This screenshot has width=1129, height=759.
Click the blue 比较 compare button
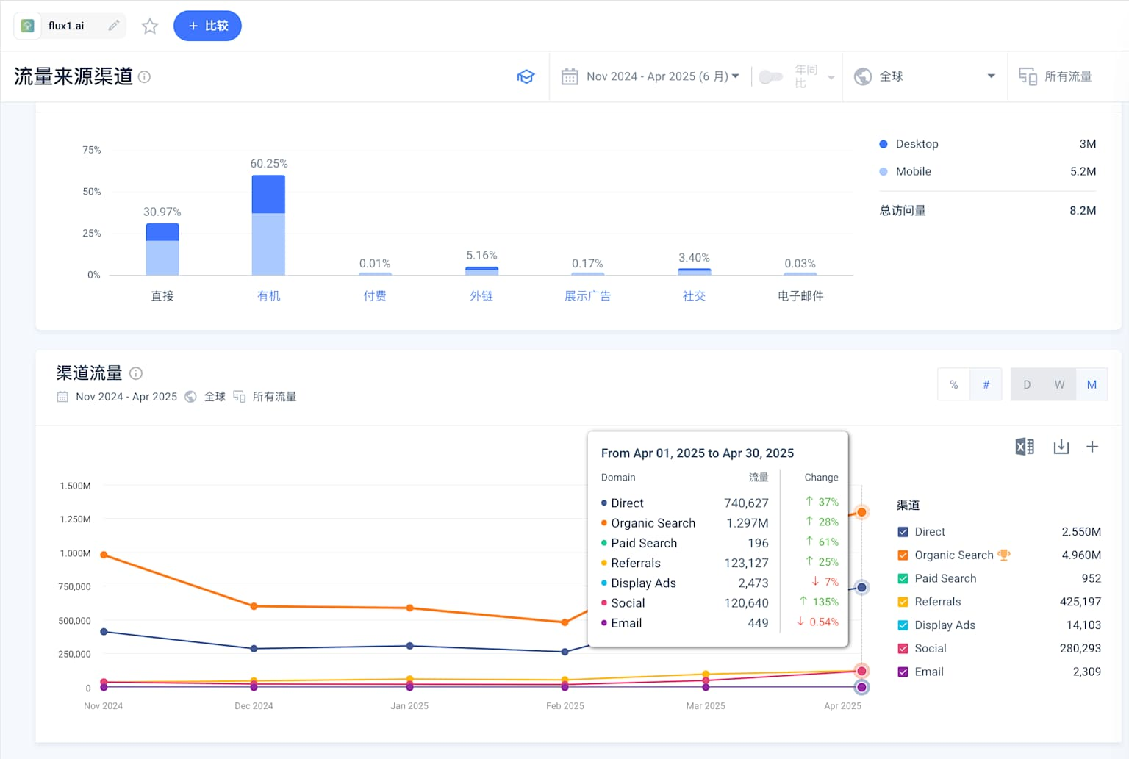click(207, 26)
